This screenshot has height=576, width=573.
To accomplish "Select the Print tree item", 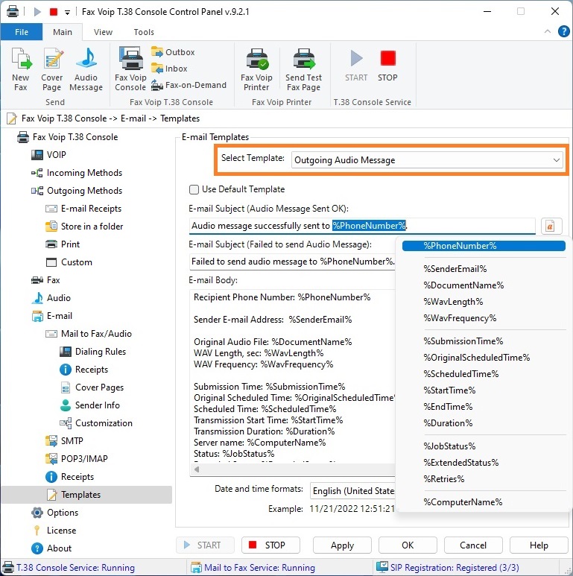I will coord(63,244).
